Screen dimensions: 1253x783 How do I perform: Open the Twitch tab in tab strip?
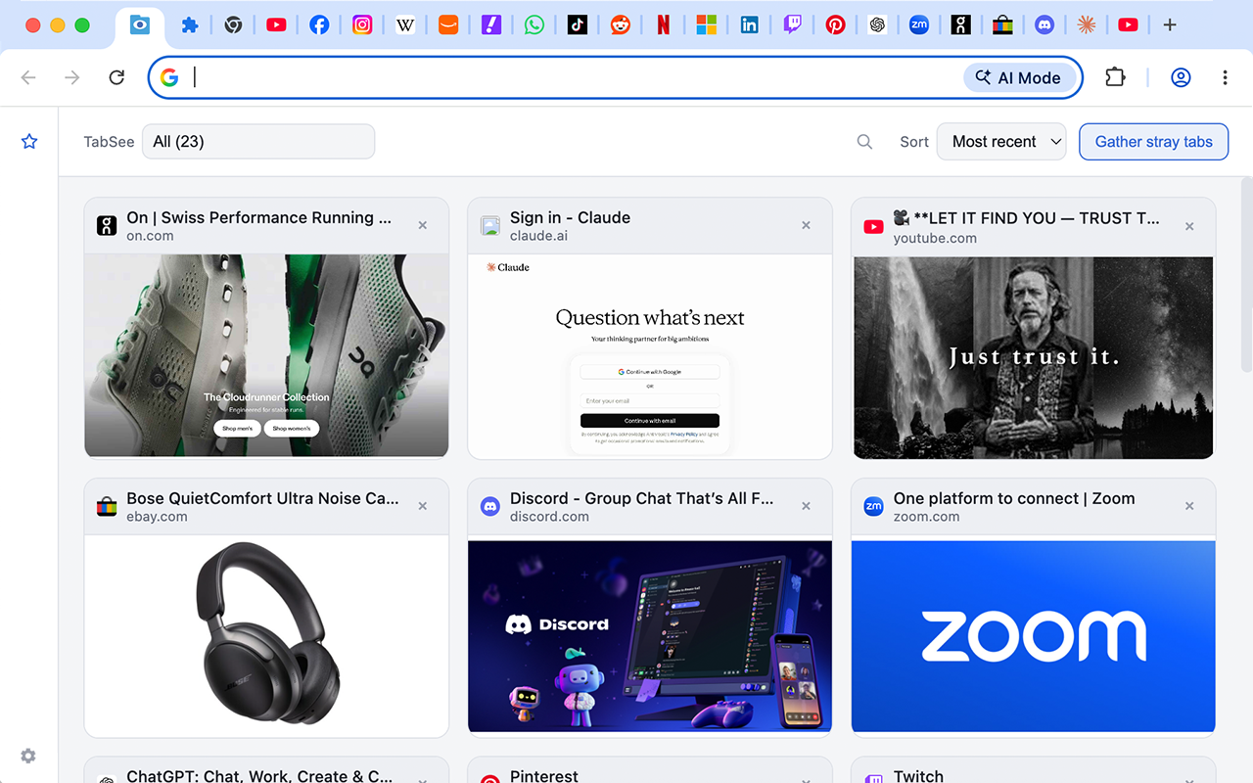pos(793,25)
